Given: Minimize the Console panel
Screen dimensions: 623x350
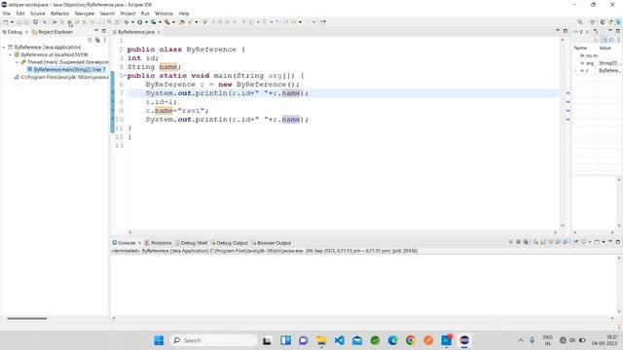Looking at the screenshot, I should [610, 241].
